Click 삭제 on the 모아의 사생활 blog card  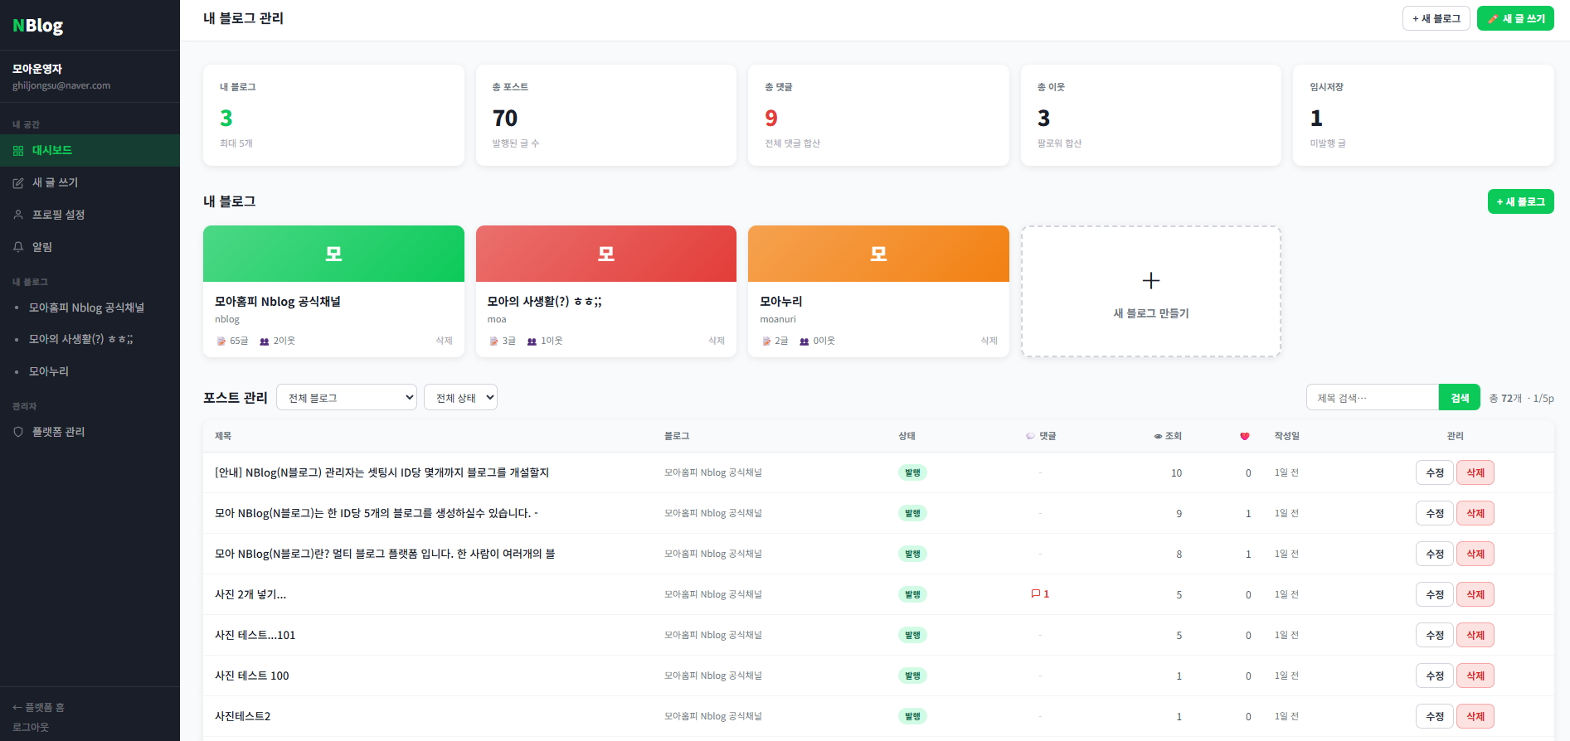coord(716,341)
